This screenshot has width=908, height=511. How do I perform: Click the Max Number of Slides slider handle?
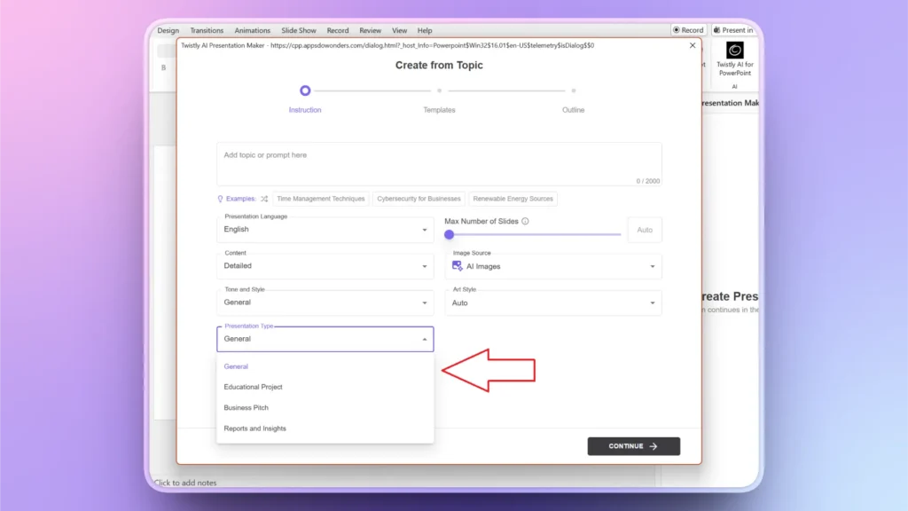450,234
